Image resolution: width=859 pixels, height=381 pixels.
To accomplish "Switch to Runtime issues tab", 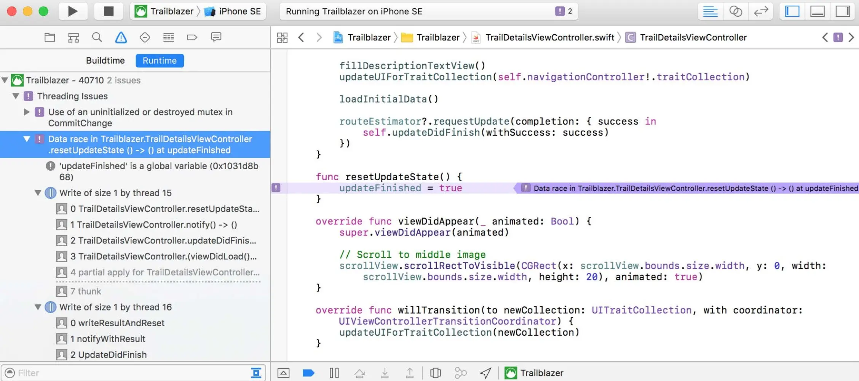I will (x=160, y=61).
